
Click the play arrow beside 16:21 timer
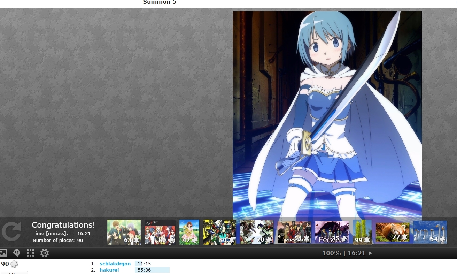[x=370, y=253]
